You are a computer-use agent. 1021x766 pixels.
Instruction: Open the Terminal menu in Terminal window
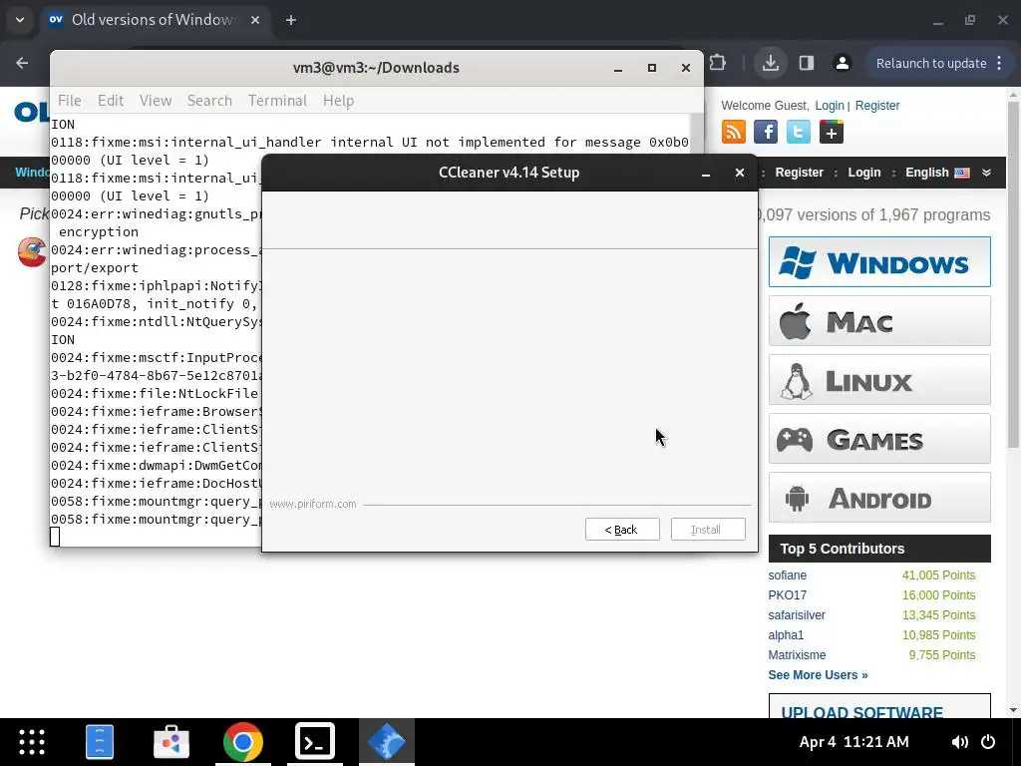click(277, 101)
